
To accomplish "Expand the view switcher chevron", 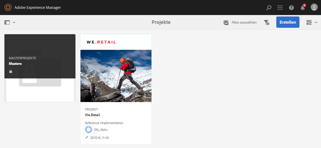I will tap(316, 22).
